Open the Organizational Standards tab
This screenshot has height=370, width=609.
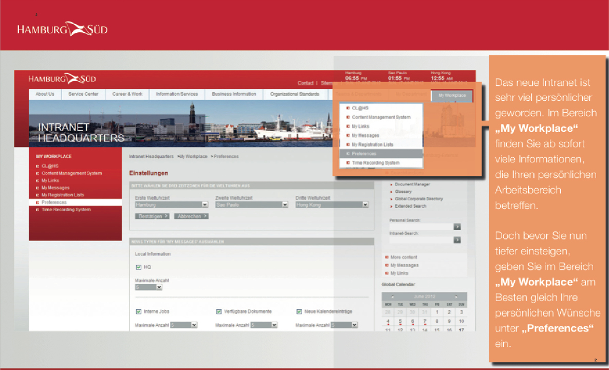coord(294,95)
